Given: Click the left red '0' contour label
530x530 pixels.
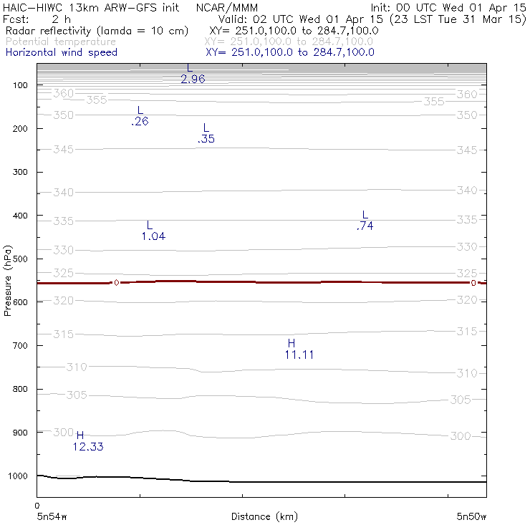Looking at the screenshot, I should coord(116,283).
